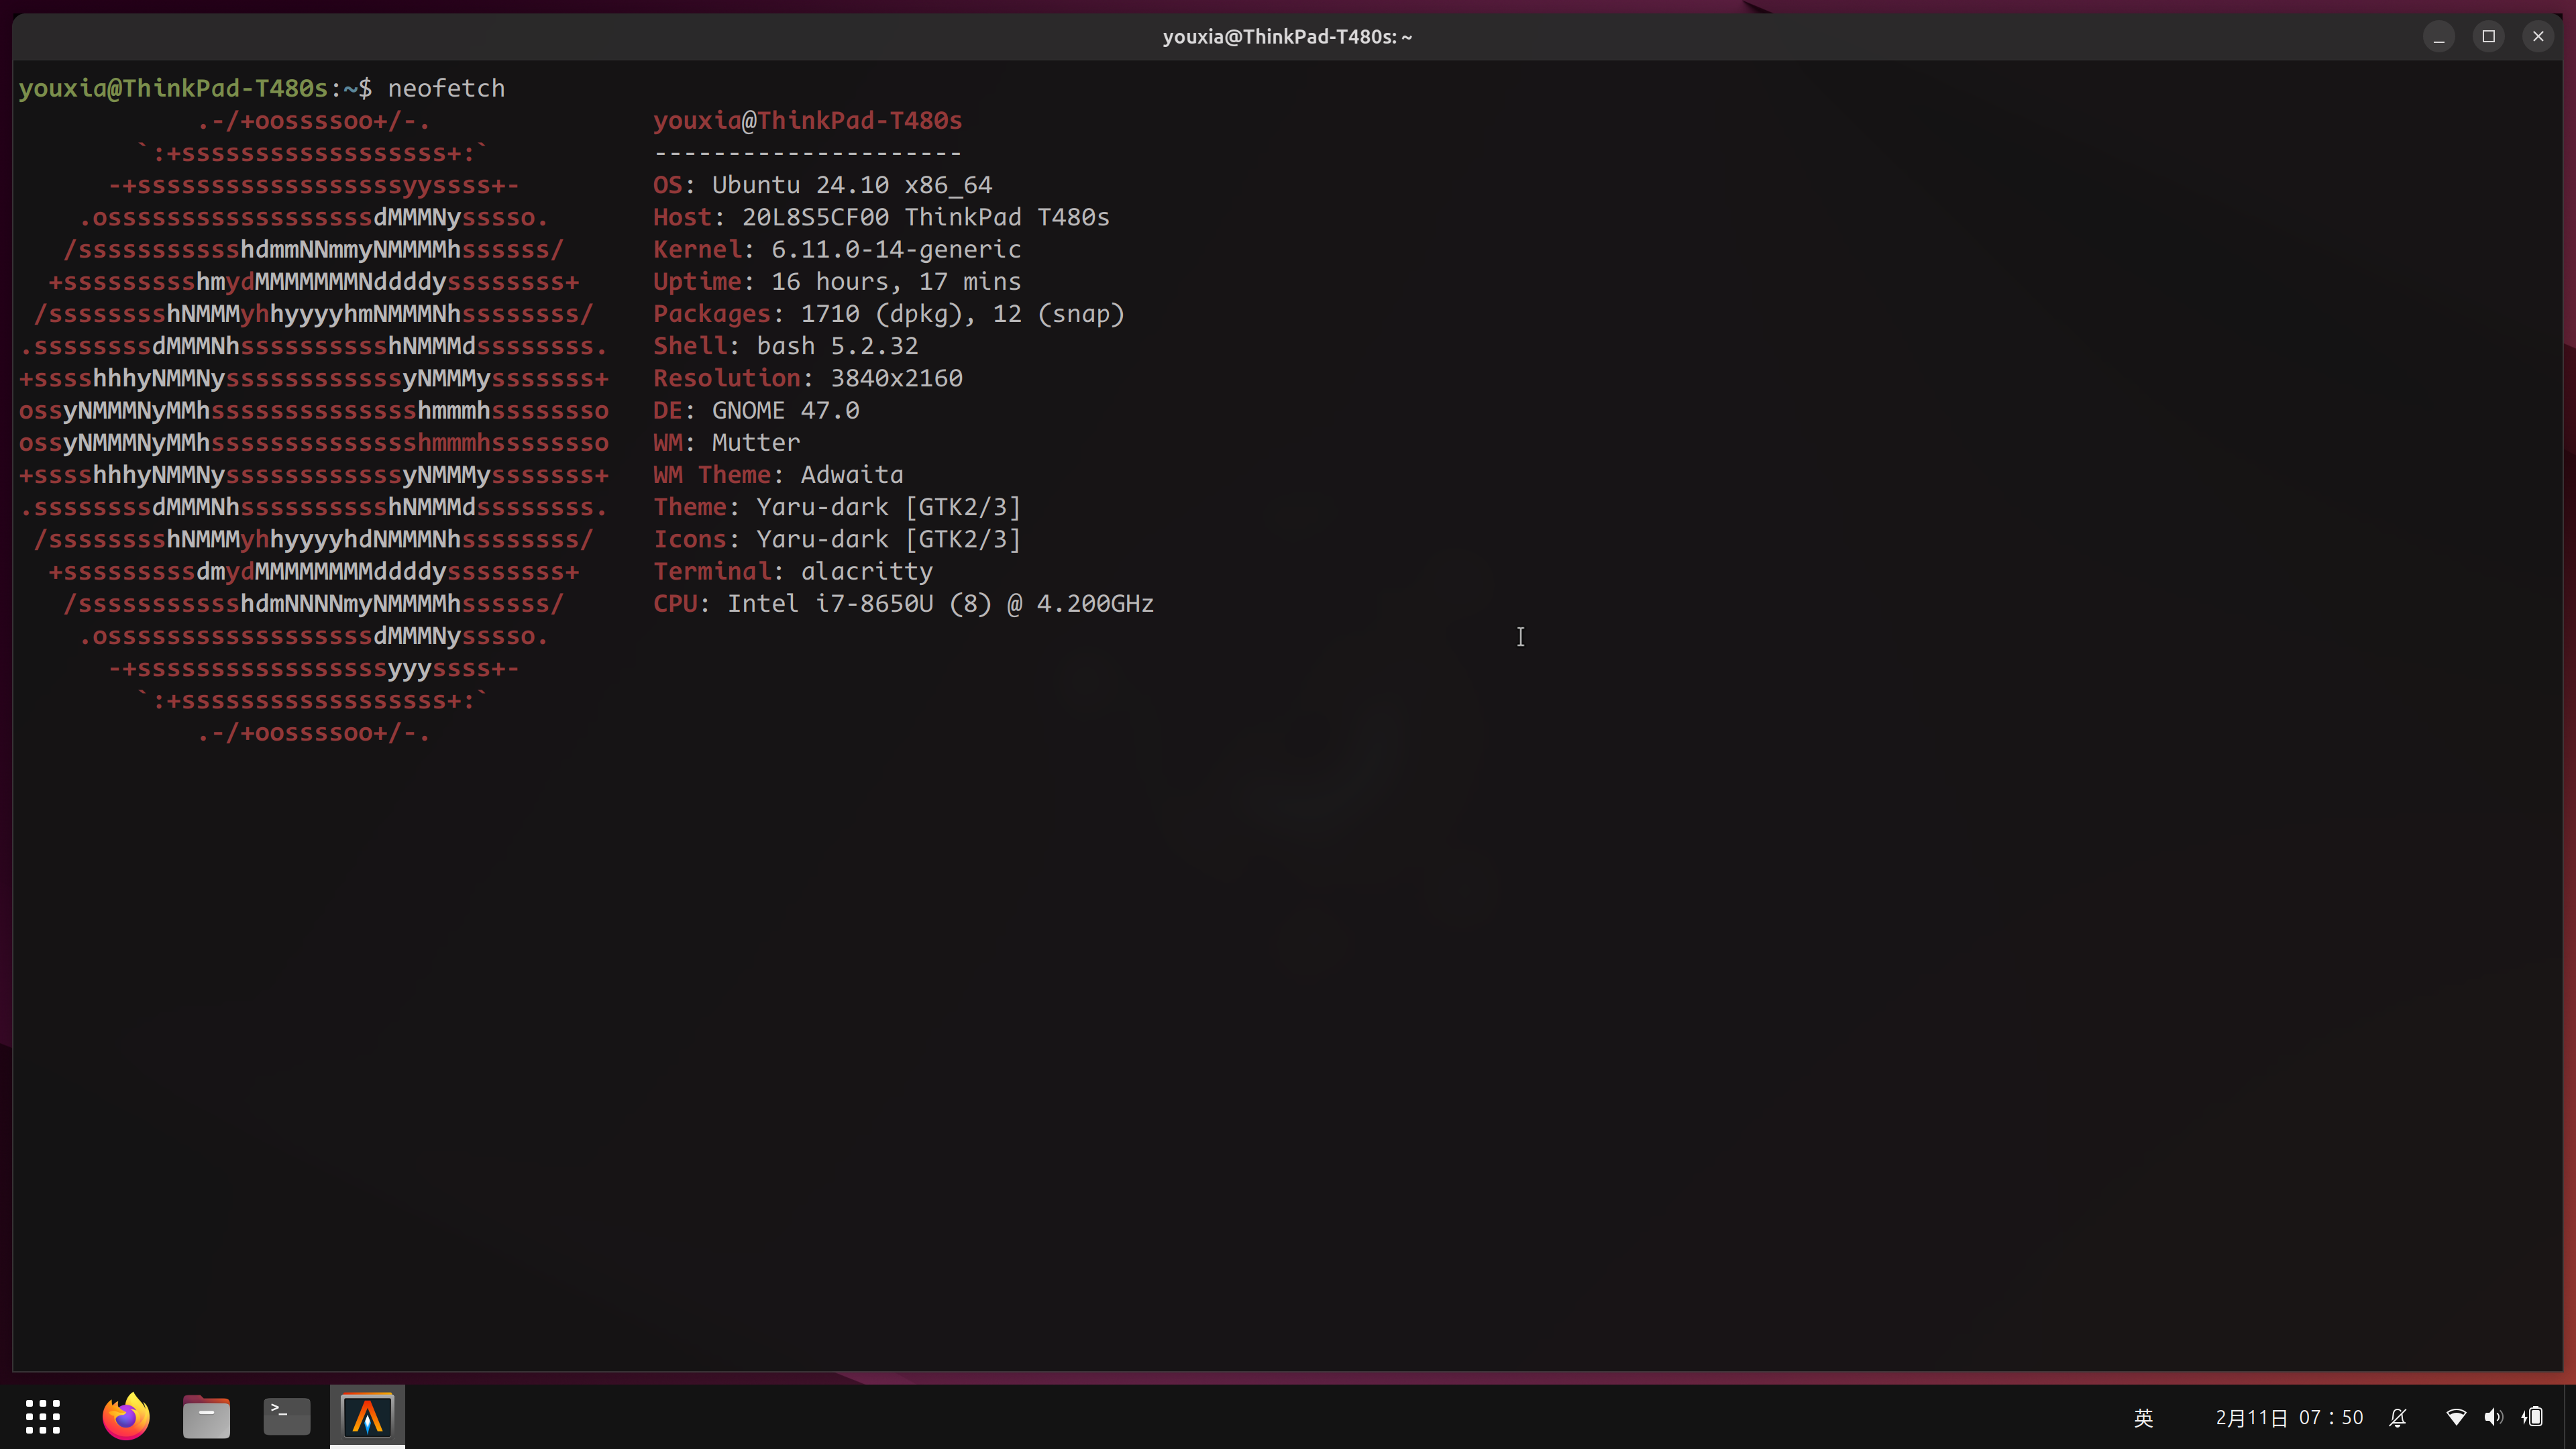Open the Wi-Fi status icon

[2456, 1417]
